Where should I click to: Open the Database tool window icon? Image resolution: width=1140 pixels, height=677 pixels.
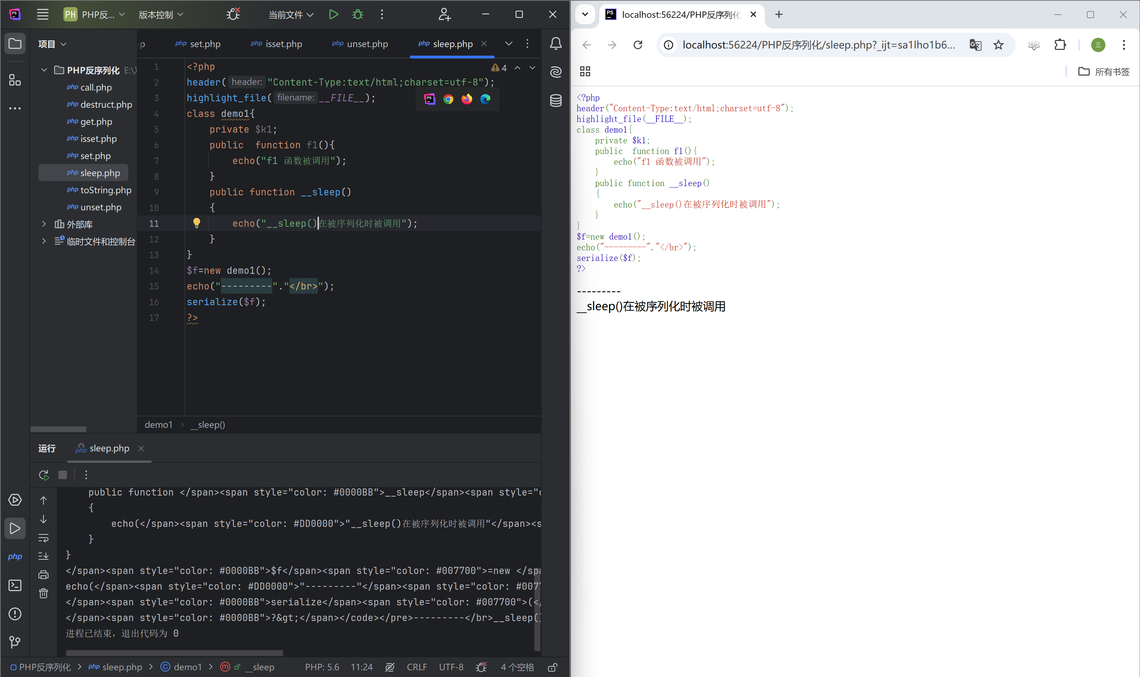pyautogui.click(x=556, y=101)
